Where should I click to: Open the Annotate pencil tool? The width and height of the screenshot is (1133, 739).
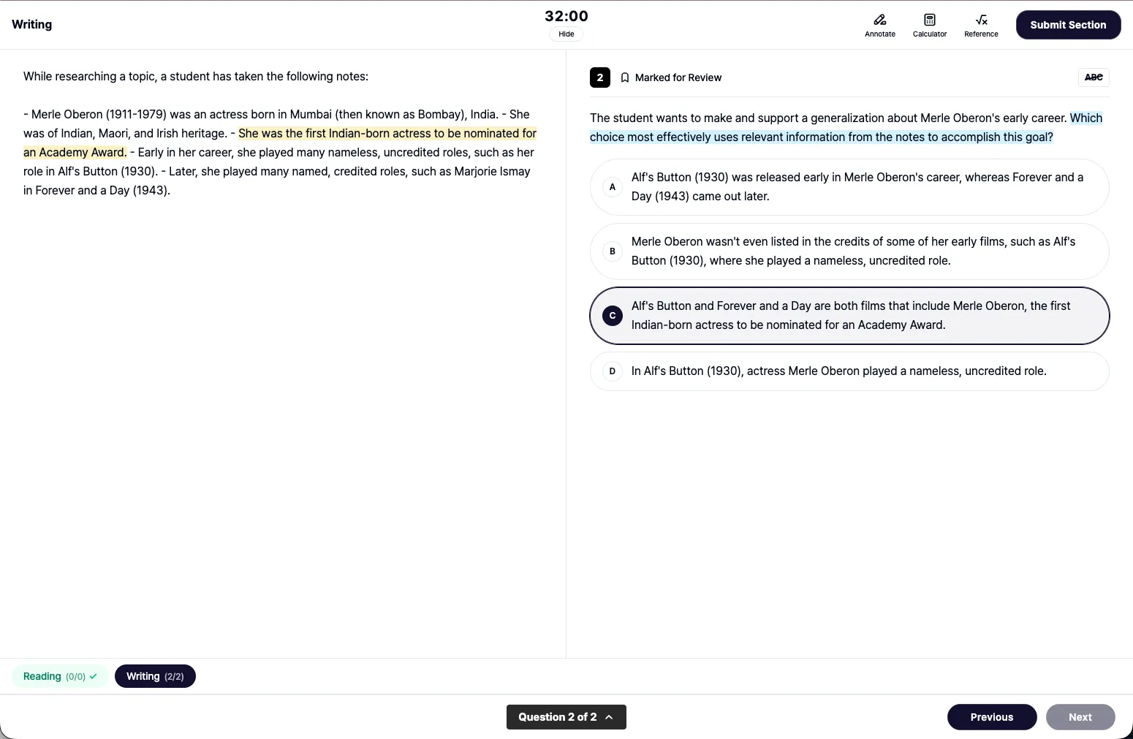(879, 25)
